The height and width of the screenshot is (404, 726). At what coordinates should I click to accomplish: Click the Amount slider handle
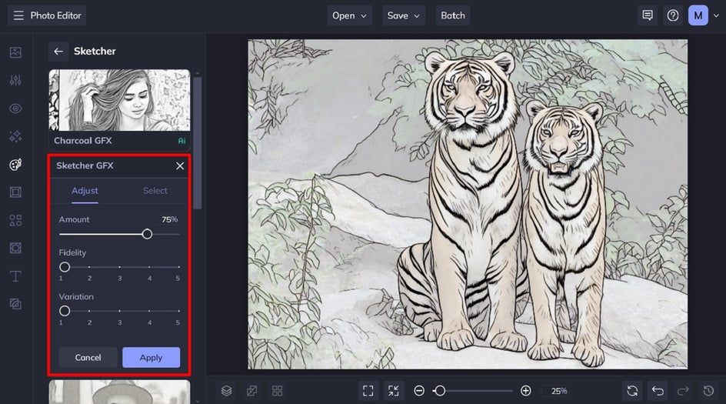click(147, 234)
